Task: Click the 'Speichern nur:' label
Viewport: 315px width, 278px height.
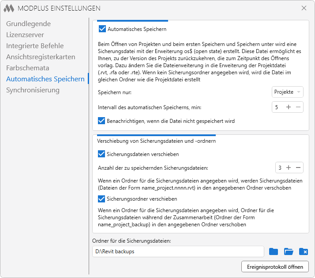Action: tap(115, 92)
